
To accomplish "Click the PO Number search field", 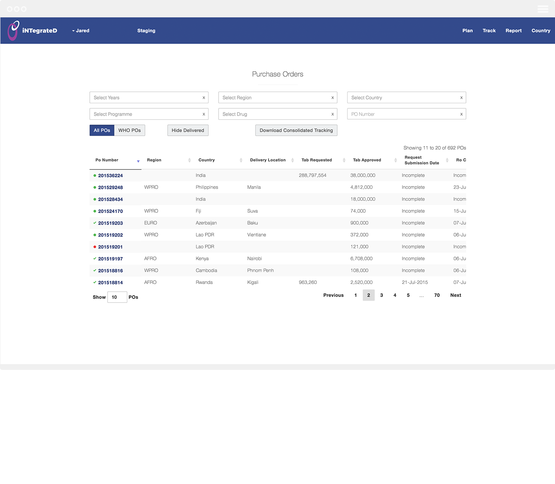I will (x=403, y=114).
